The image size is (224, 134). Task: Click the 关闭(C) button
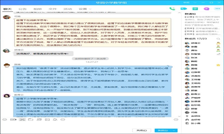coord(141,130)
